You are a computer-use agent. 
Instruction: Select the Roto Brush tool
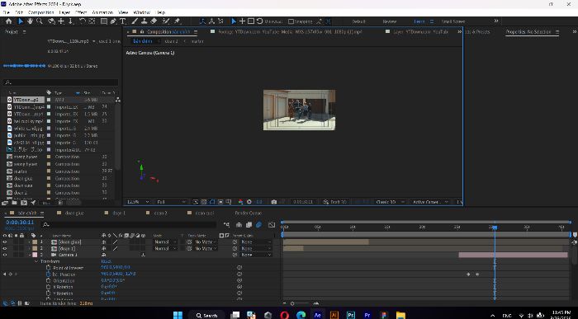pyautogui.click(x=166, y=21)
